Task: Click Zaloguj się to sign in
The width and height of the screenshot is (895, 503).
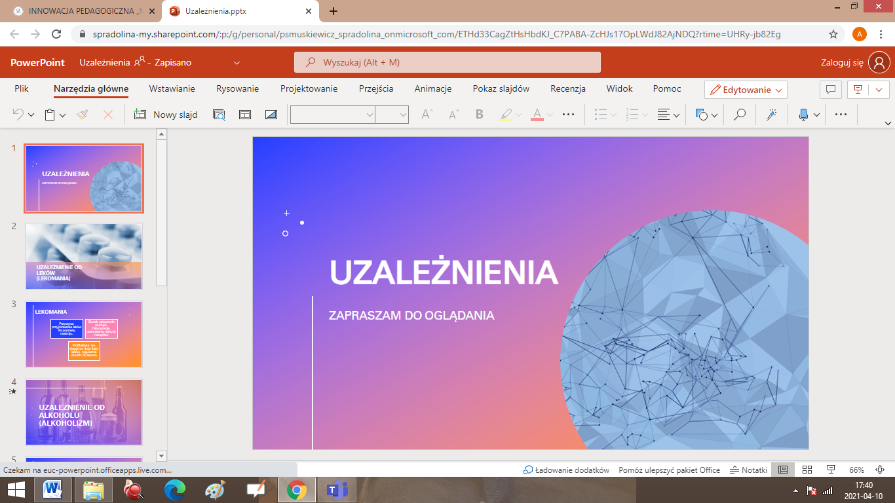Action: point(842,62)
